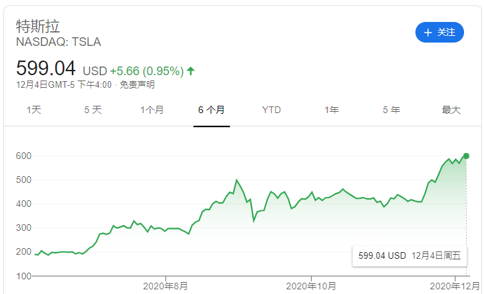Click the 2020年10月 axis label
484x294 pixels.
310,286
